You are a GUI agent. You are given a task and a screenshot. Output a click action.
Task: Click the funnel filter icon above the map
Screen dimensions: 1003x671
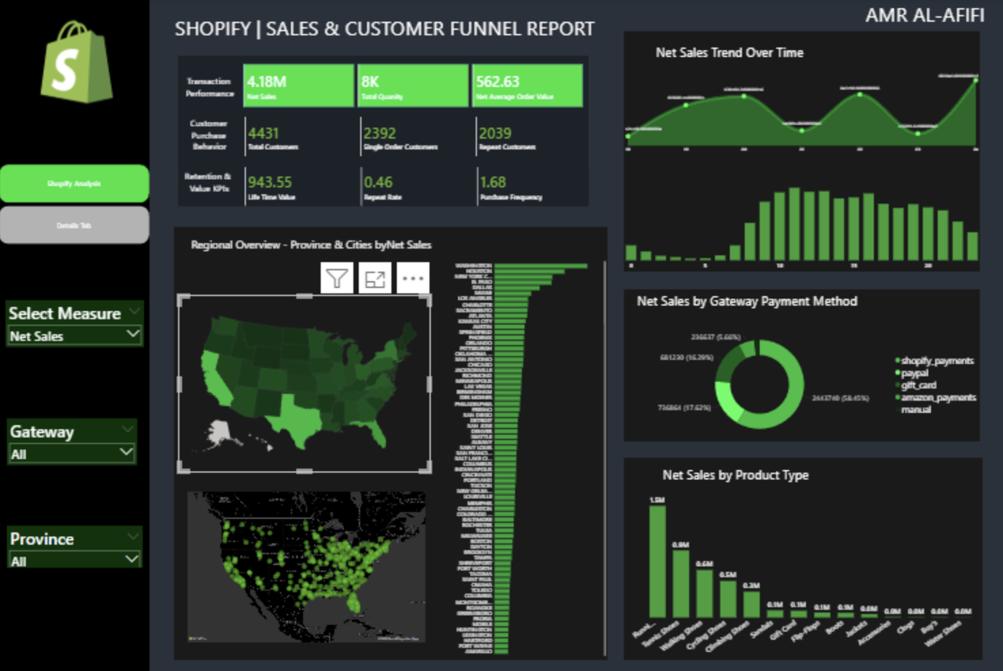(337, 278)
